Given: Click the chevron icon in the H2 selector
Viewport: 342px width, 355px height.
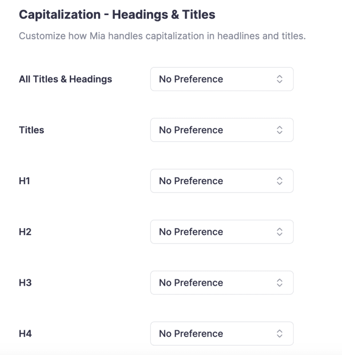Looking at the screenshot, I should click(x=279, y=232).
